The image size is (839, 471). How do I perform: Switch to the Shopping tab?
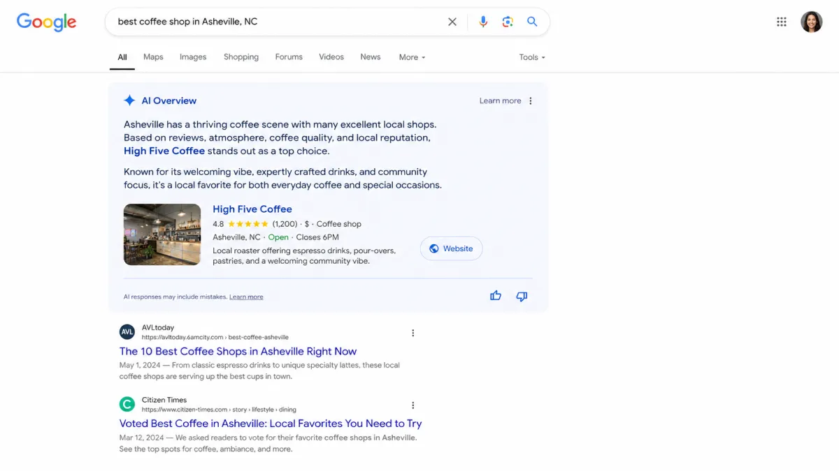point(241,57)
